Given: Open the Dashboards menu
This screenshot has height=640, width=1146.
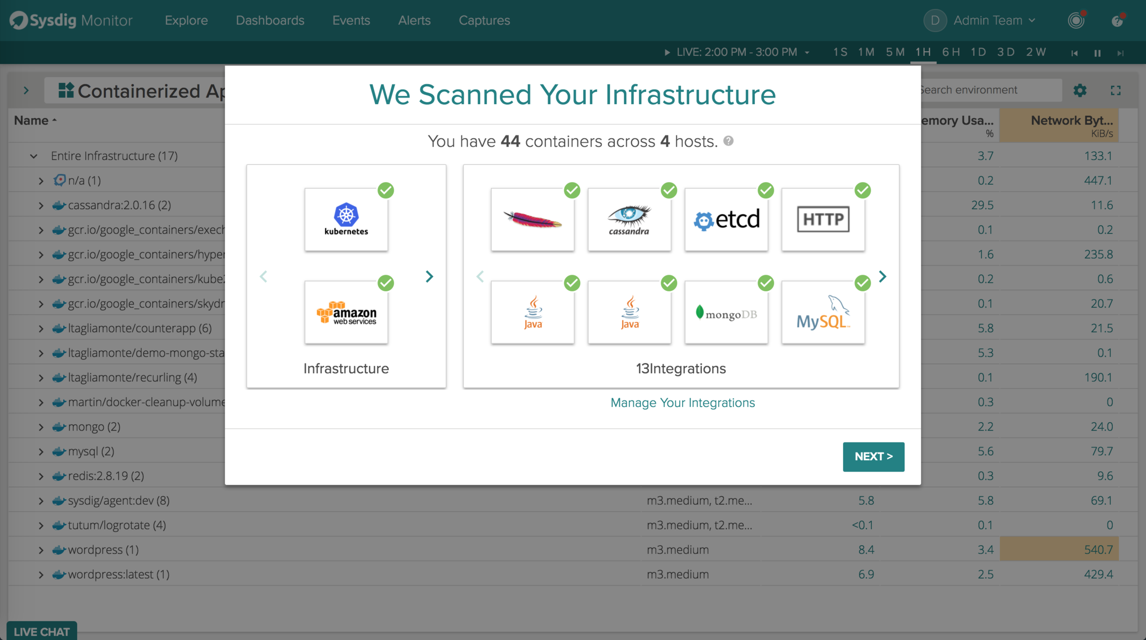Looking at the screenshot, I should point(270,20).
